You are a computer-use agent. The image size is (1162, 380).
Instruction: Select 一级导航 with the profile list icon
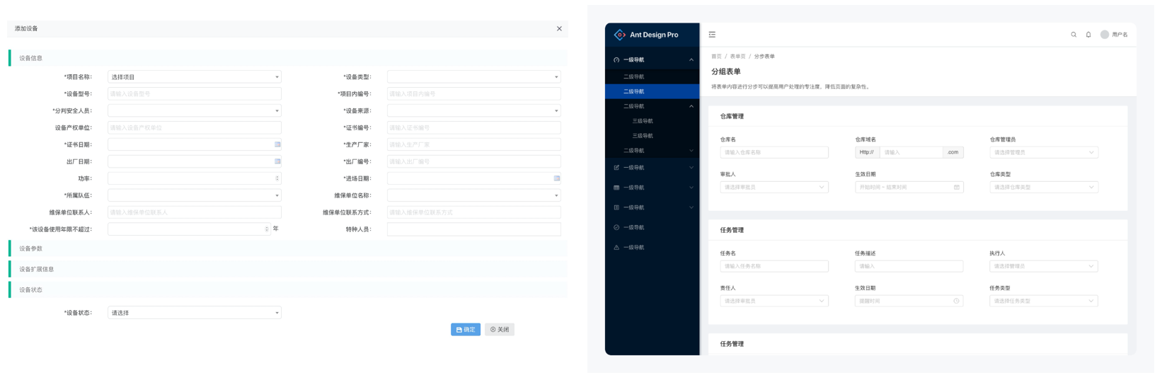(x=616, y=207)
